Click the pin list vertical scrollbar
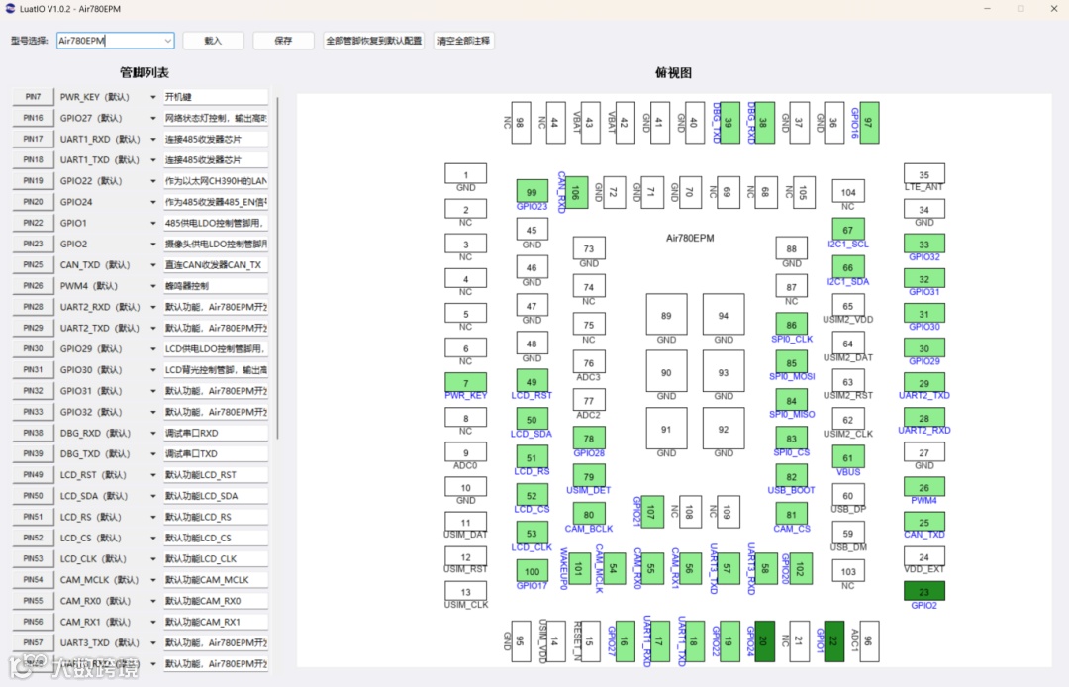Screen dimensions: 1069x687 coord(277,266)
